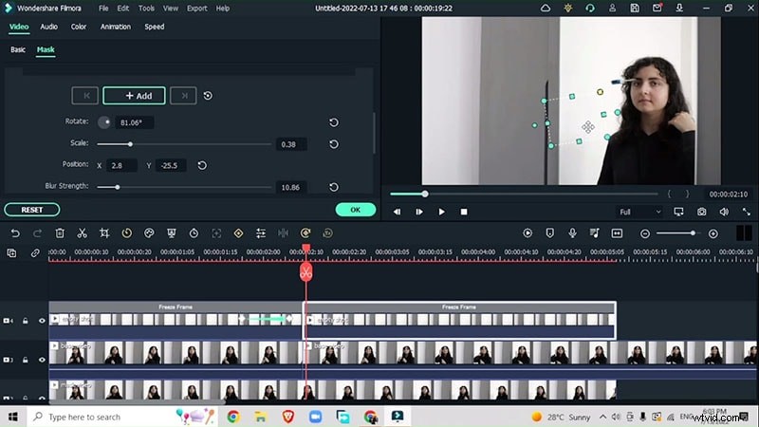
Task: Step back one frame in preview
Action: click(397, 212)
